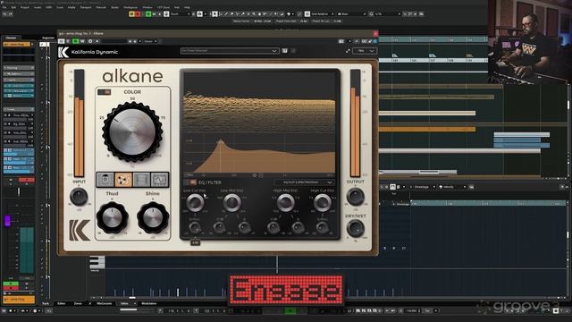Click the orange track name at the channel strip bottom
The image size is (572, 322).
(x=19, y=300)
